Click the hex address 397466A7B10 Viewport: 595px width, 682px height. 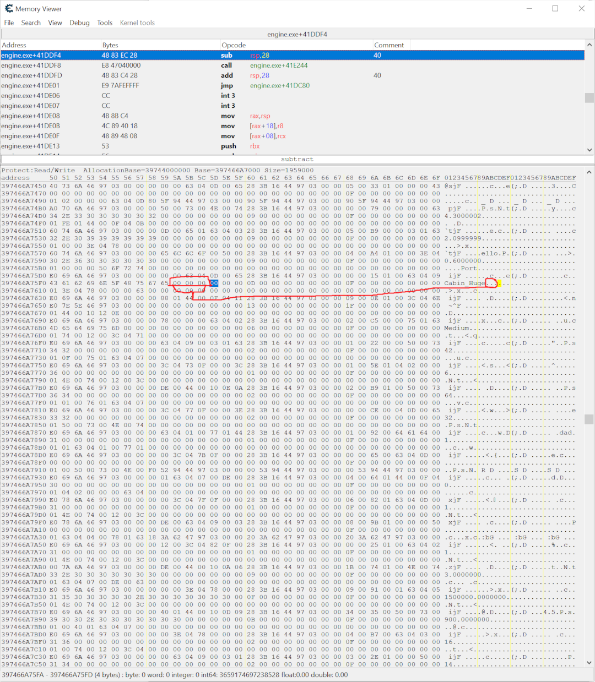[24, 590]
